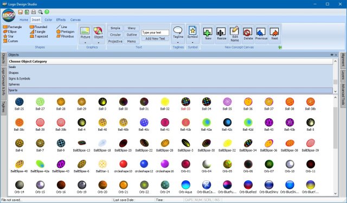The width and height of the screenshot is (347, 203).
Task: Select the Ball-33 object thumbnail
Action: 185,104
